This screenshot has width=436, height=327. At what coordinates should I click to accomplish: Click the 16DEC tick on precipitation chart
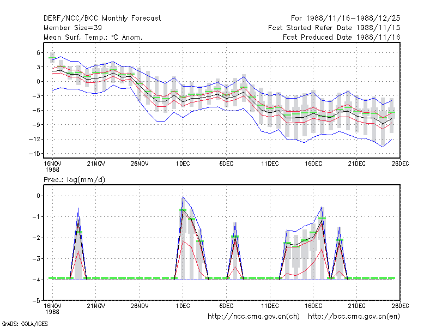313,306
